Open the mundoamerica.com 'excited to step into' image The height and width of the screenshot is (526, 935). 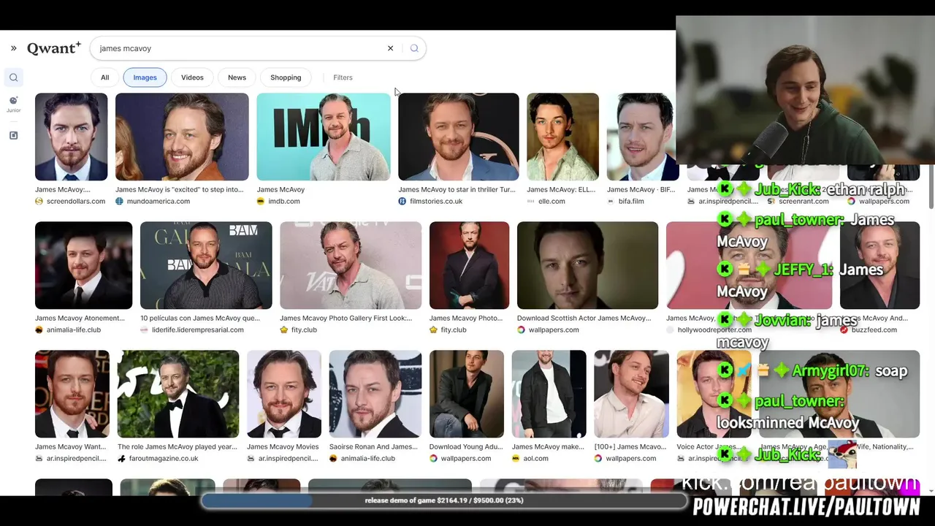pyautogui.click(x=182, y=137)
